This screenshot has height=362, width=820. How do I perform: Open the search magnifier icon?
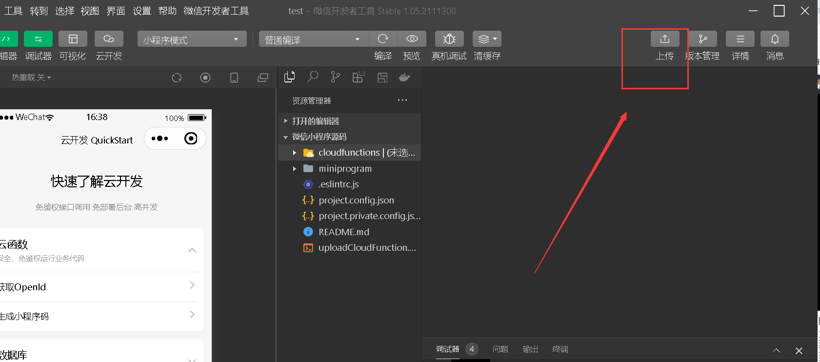click(313, 77)
